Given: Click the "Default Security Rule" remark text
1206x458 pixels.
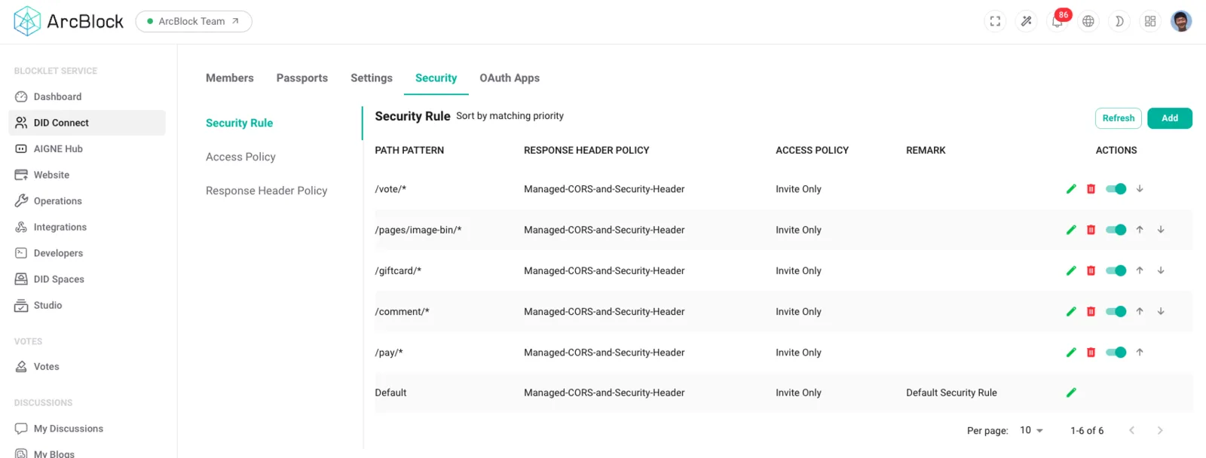Looking at the screenshot, I should [951, 392].
